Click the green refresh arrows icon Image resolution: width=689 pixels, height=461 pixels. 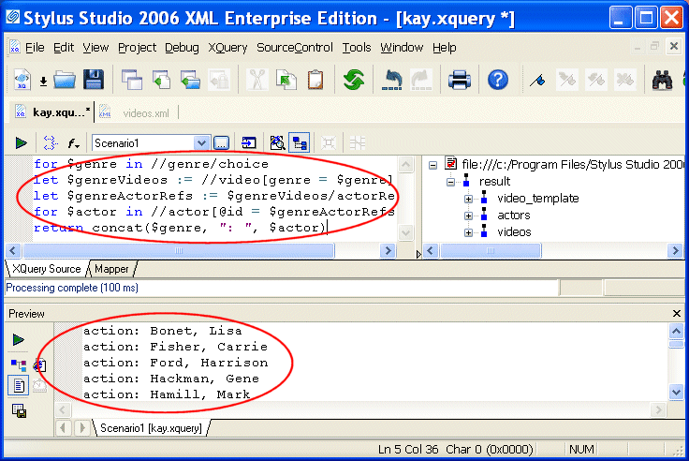tap(353, 80)
